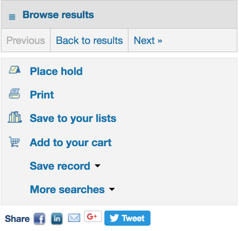This screenshot has width=239, height=231.
Task: Share by email envelope icon
Action: click(74, 218)
